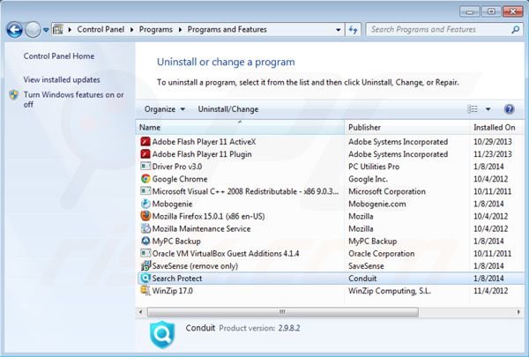Click the horizontal scrollbar thumb
The image size is (529, 357).
point(283,312)
